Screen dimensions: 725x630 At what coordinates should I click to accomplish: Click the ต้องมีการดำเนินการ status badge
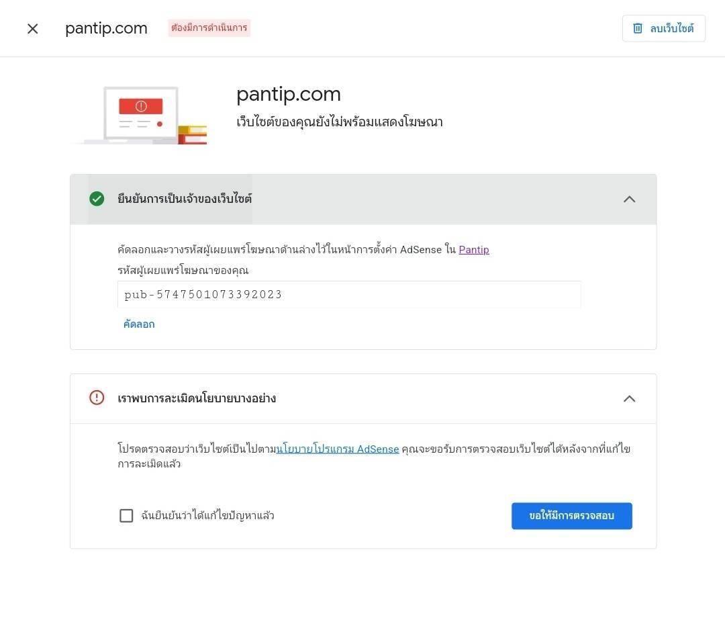point(209,28)
